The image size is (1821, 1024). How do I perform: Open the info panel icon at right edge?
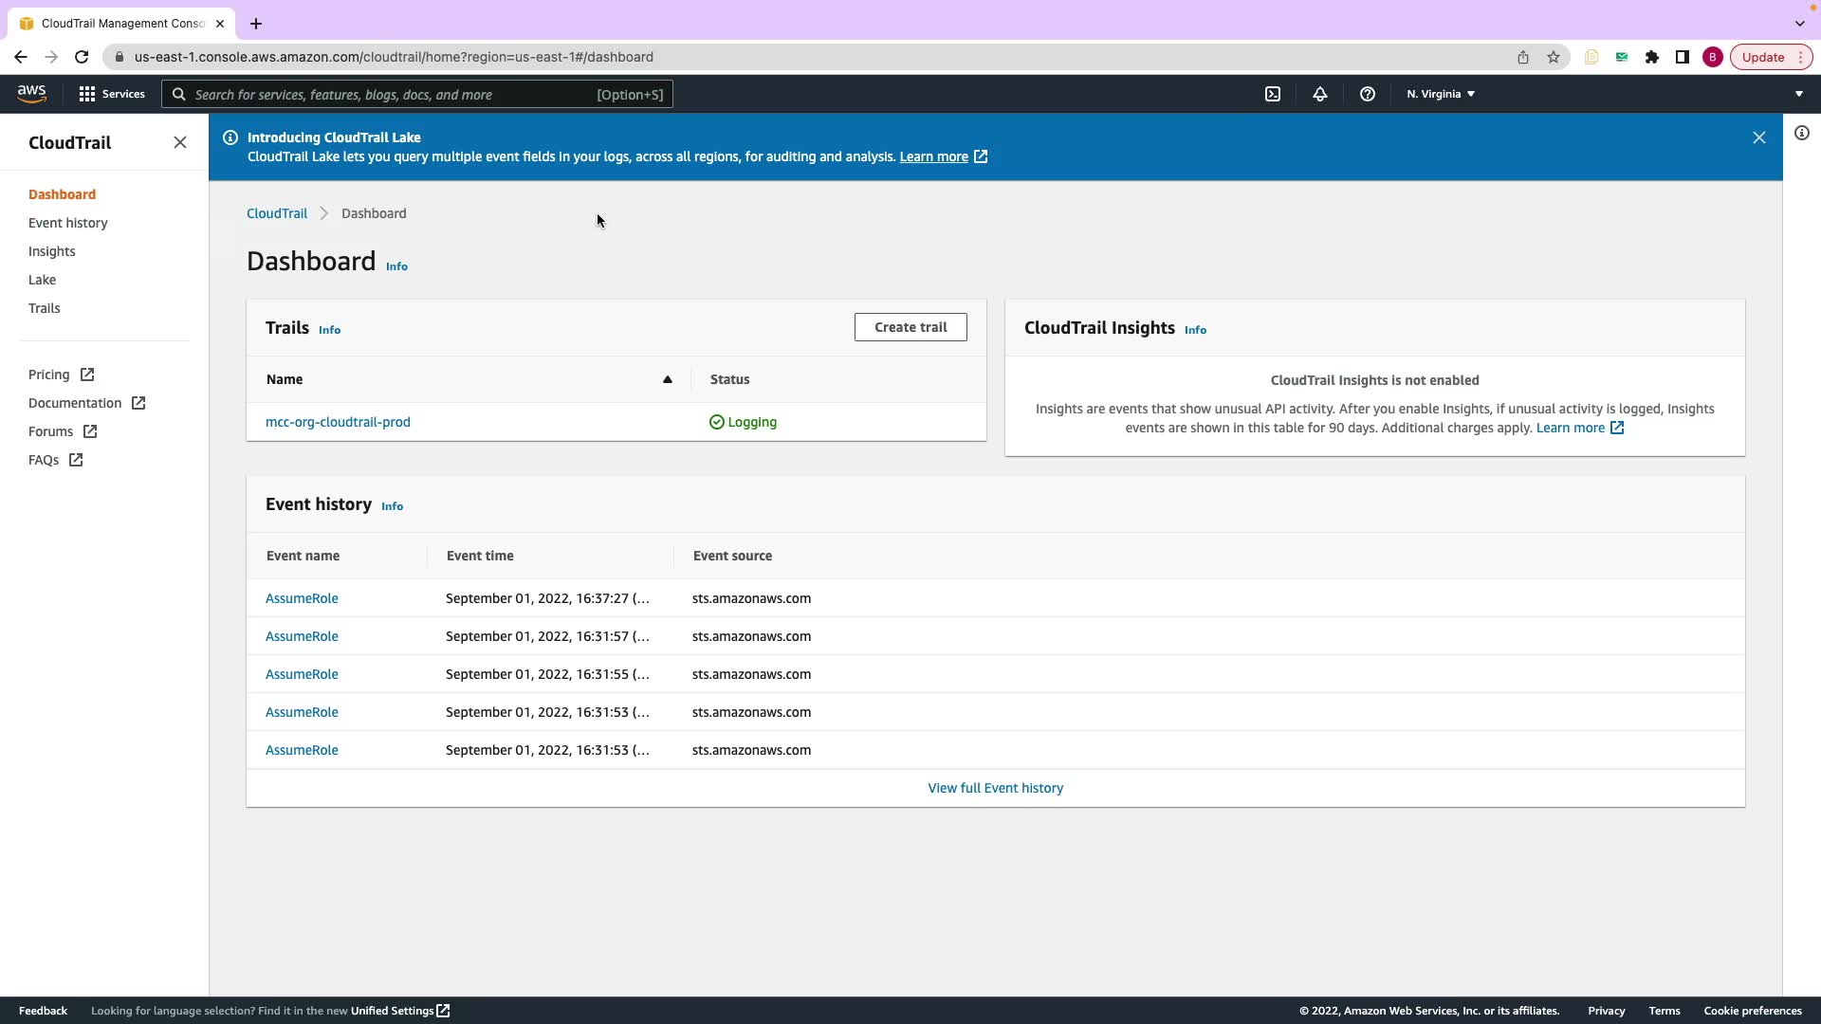click(1801, 133)
